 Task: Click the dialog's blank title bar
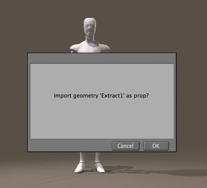pyautogui.click(x=102, y=58)
